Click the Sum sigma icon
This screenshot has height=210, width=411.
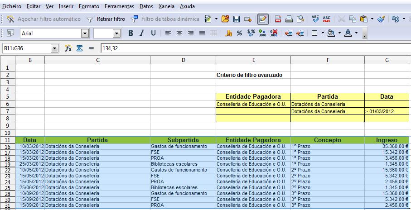pyautogui.click(x=79, y=48)
